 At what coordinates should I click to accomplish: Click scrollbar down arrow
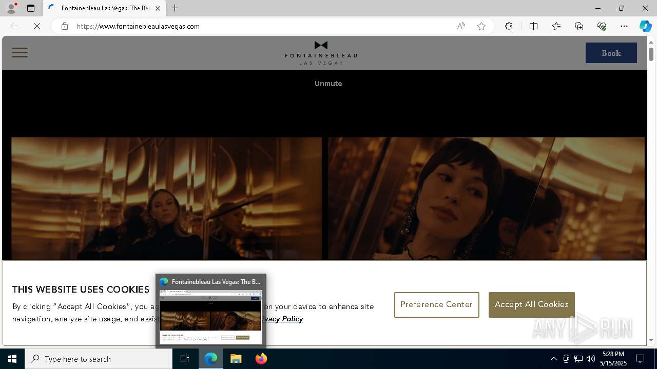point(651,340)
